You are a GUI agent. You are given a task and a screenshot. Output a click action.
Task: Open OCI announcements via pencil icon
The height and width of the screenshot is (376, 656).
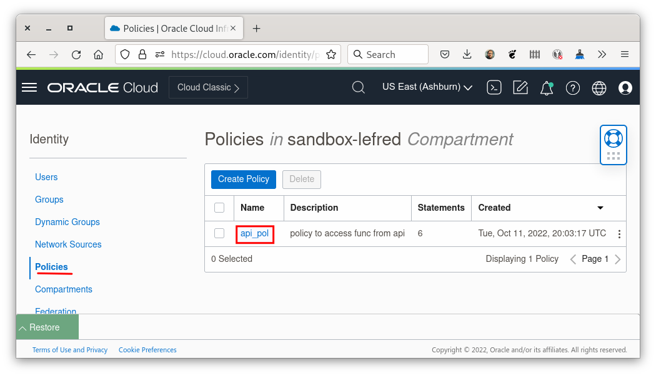click(520, 87)
